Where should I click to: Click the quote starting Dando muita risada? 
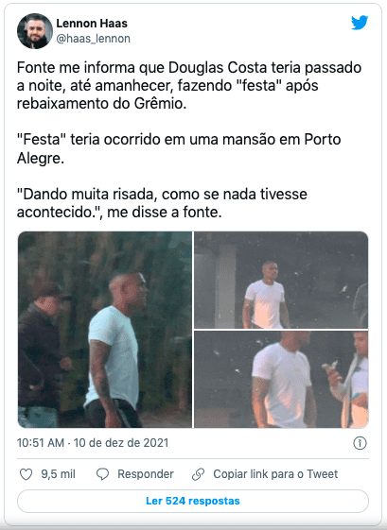[162, 203]
